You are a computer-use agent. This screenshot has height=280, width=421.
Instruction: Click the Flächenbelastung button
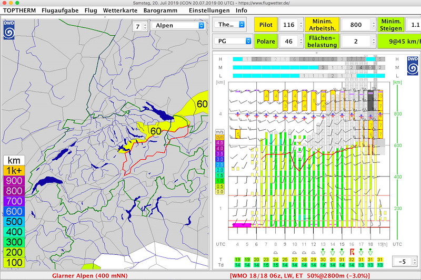322,42
